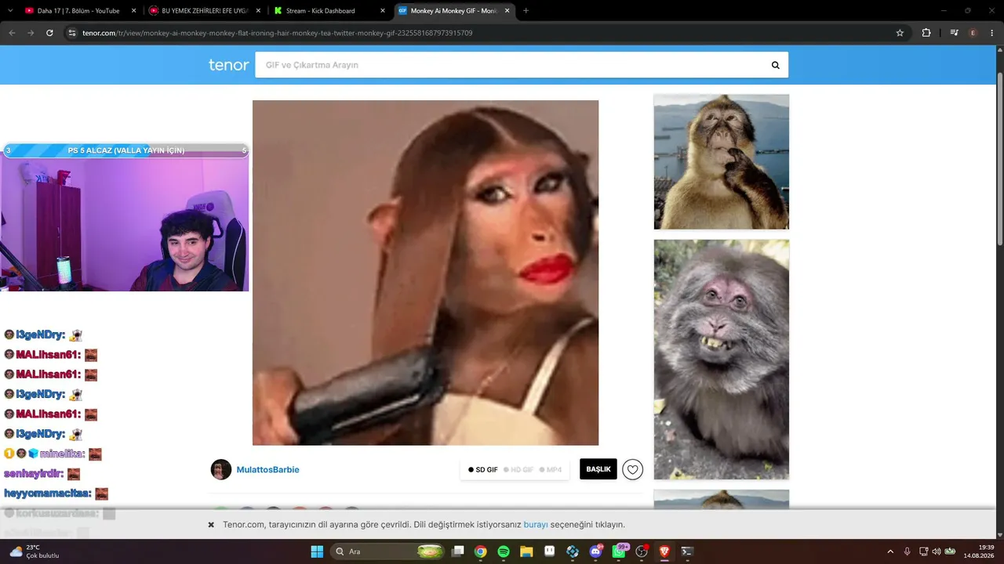The image size is (1004, 564).
Task: Switch to the 'Stream - Kick Dashboard' tab
Action: [329, 11]
